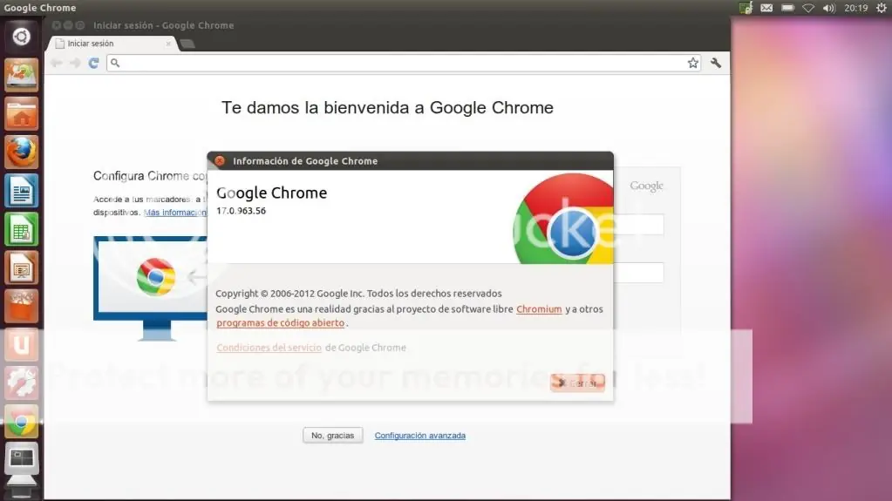Open the Ubuntu Dash home launcher
892x501 pixels.
pos(21,37)
